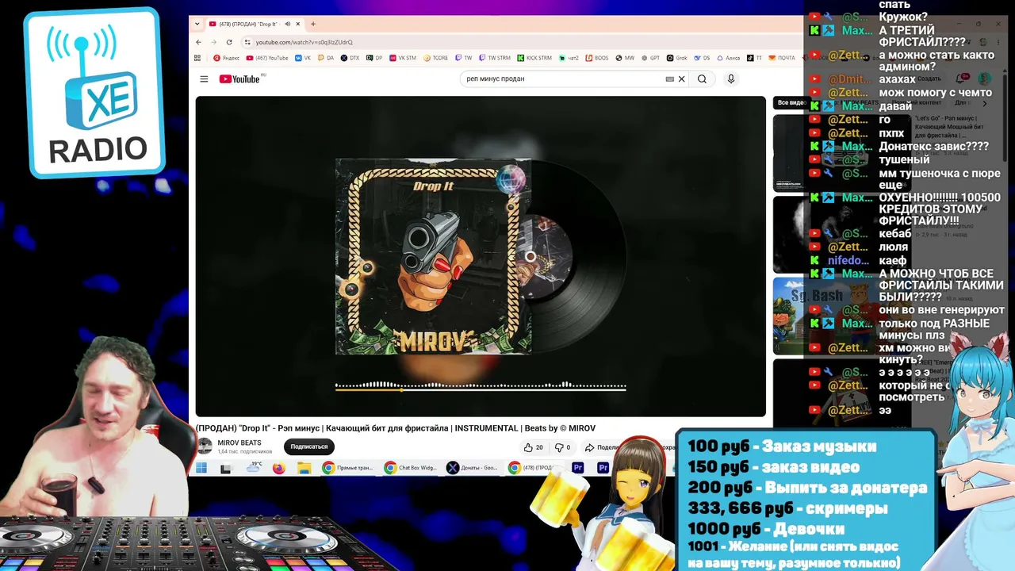Open the TT bookmark

point(754,58)
